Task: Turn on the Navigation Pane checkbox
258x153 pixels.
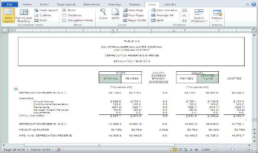Action: click(64, 20)
